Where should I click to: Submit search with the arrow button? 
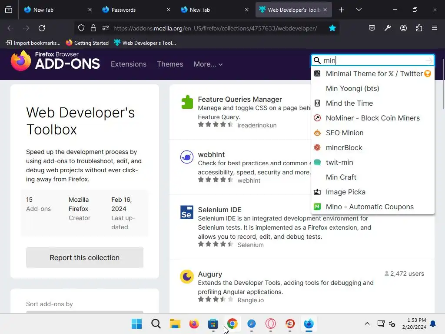(429, 60)
